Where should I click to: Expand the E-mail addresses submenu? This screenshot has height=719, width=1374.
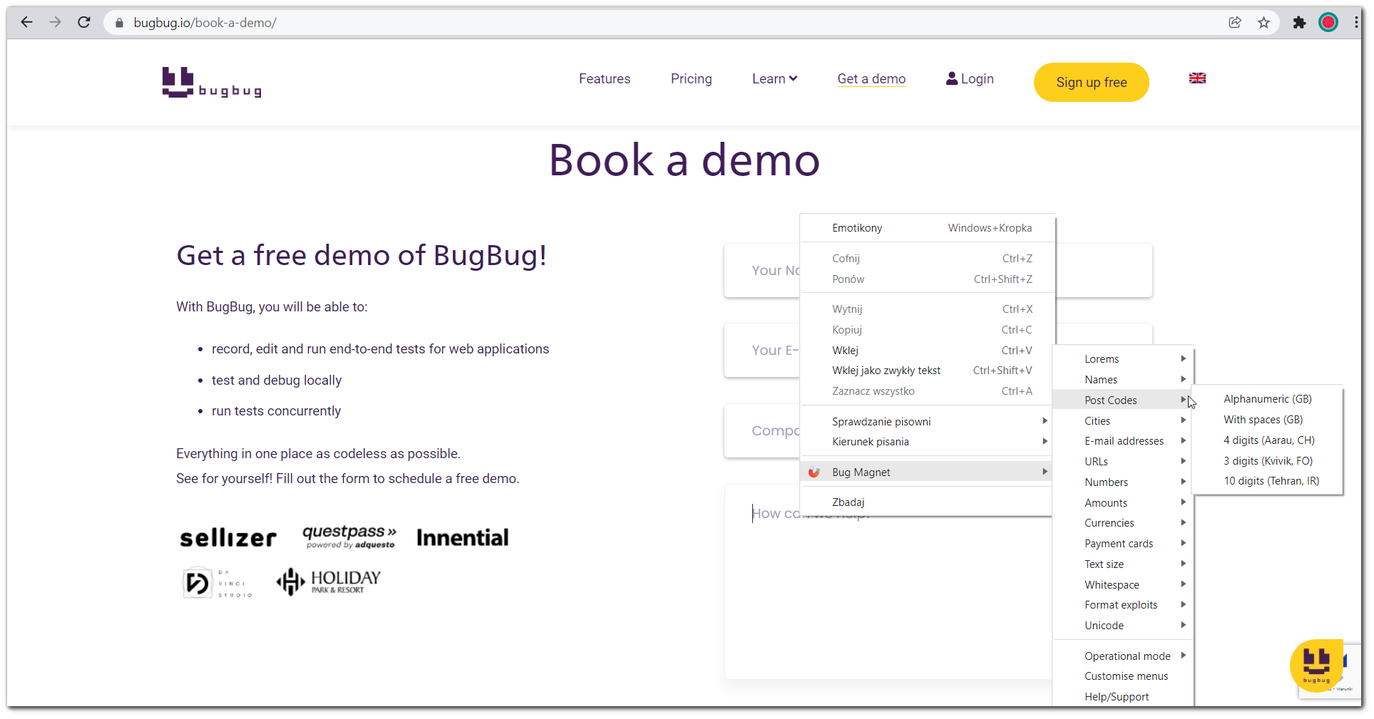pyautogui.click(x=1123, y=441)
